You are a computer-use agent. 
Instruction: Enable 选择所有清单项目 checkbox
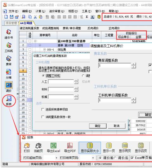[43, 110]
